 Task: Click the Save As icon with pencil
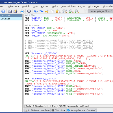[15, 11]
